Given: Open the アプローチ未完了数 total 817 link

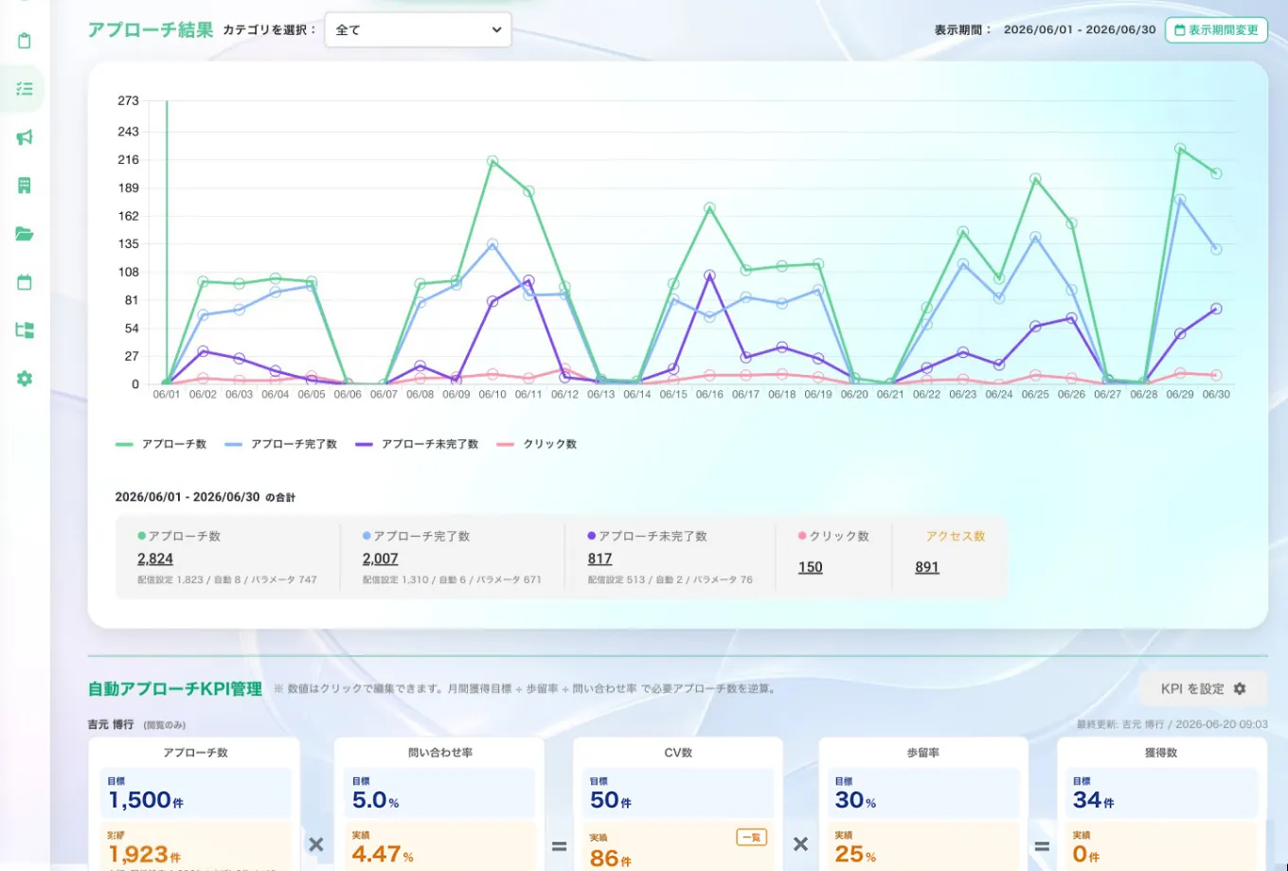Looking at the screenshot, I should click(600, 559).
